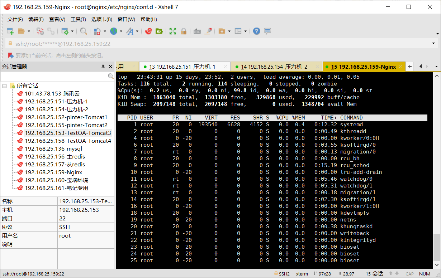
Task: Expand the address bar history dropdown
Action: pos(434,44)
